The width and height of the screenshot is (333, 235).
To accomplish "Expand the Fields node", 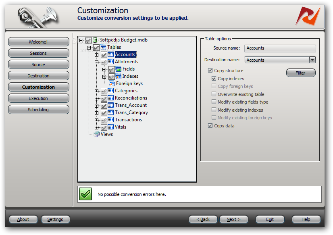I will click(x=104, y=69).
